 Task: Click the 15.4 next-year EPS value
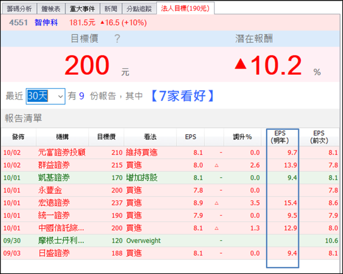290,203
